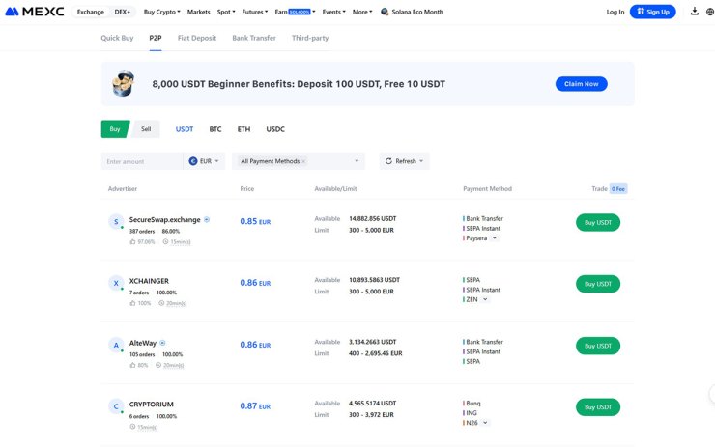Toggle to Buy mode
Screen dimensions: 715x447
coord(115,129)
